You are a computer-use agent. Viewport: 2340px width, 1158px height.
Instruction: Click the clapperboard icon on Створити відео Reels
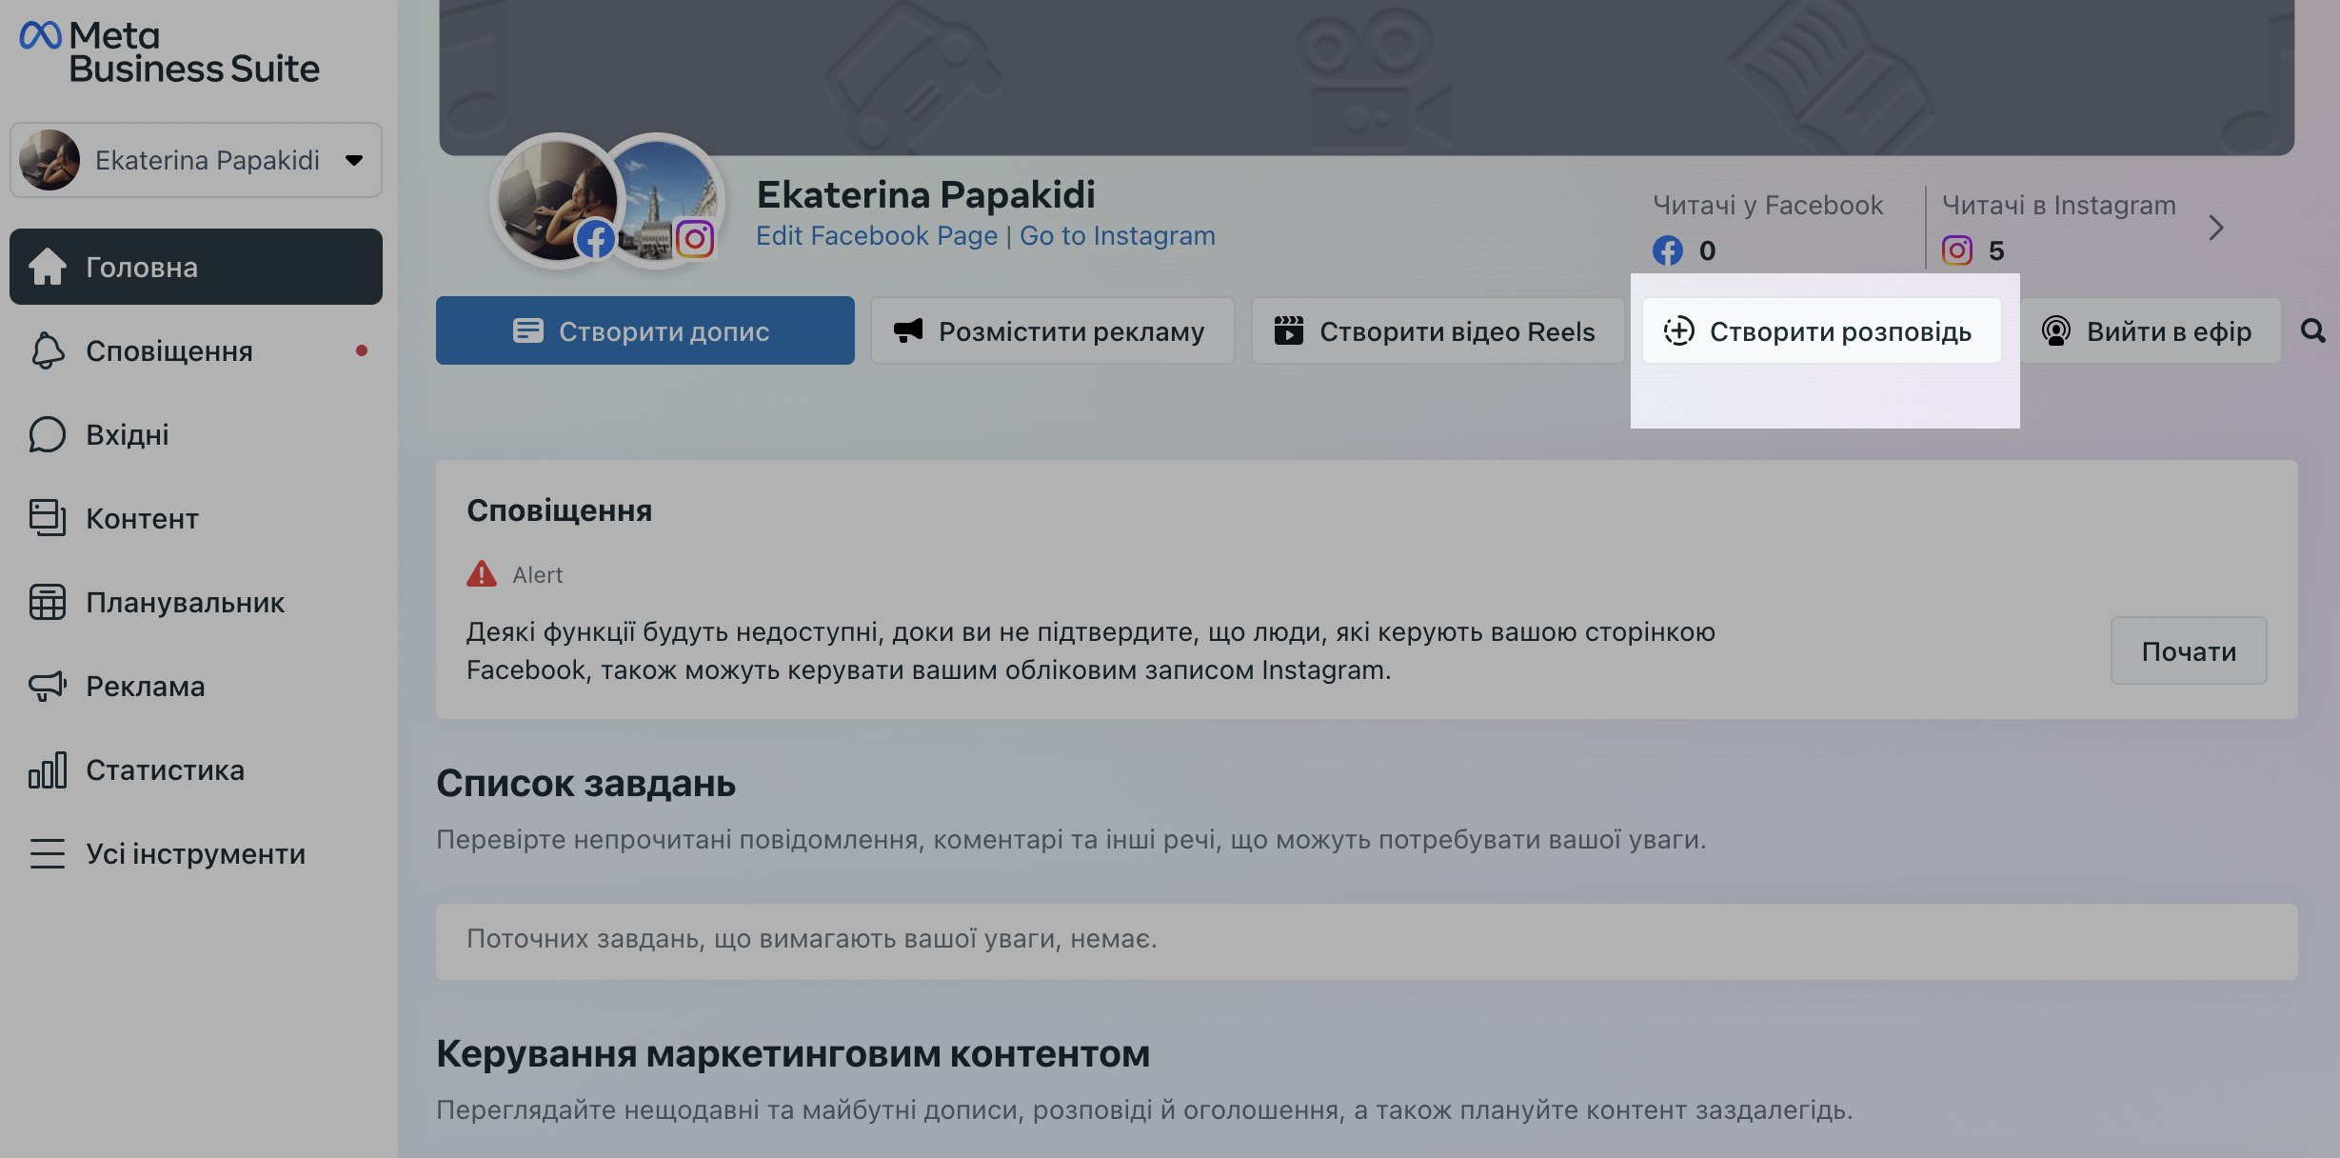point(1289,330)
